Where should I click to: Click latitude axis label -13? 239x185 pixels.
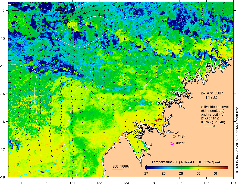(3, 38)
